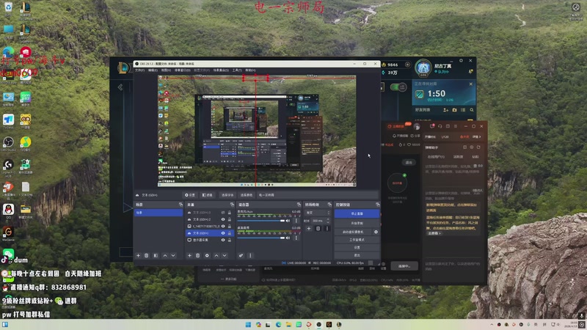This screenshot has width=587, height=330.
Task: Move selected source down with arrow
Action: [x=225, y=255]
